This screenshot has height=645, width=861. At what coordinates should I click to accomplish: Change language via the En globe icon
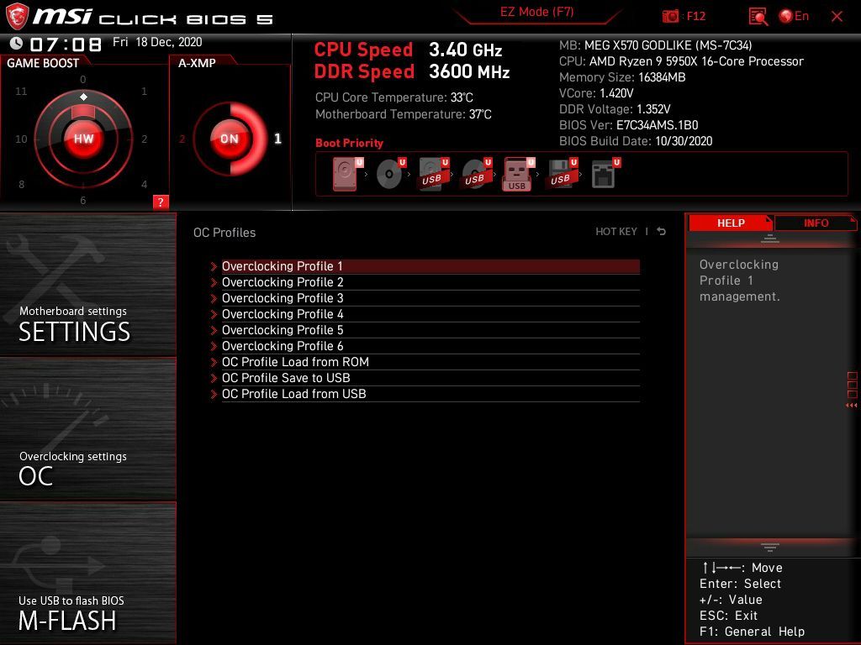point(794,16)
